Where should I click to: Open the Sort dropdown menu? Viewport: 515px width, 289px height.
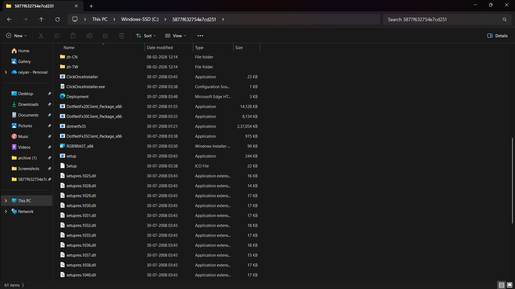[x=146, y=36]
